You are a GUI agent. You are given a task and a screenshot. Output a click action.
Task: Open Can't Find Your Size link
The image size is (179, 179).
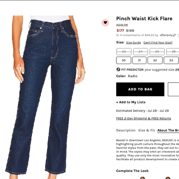158,43
